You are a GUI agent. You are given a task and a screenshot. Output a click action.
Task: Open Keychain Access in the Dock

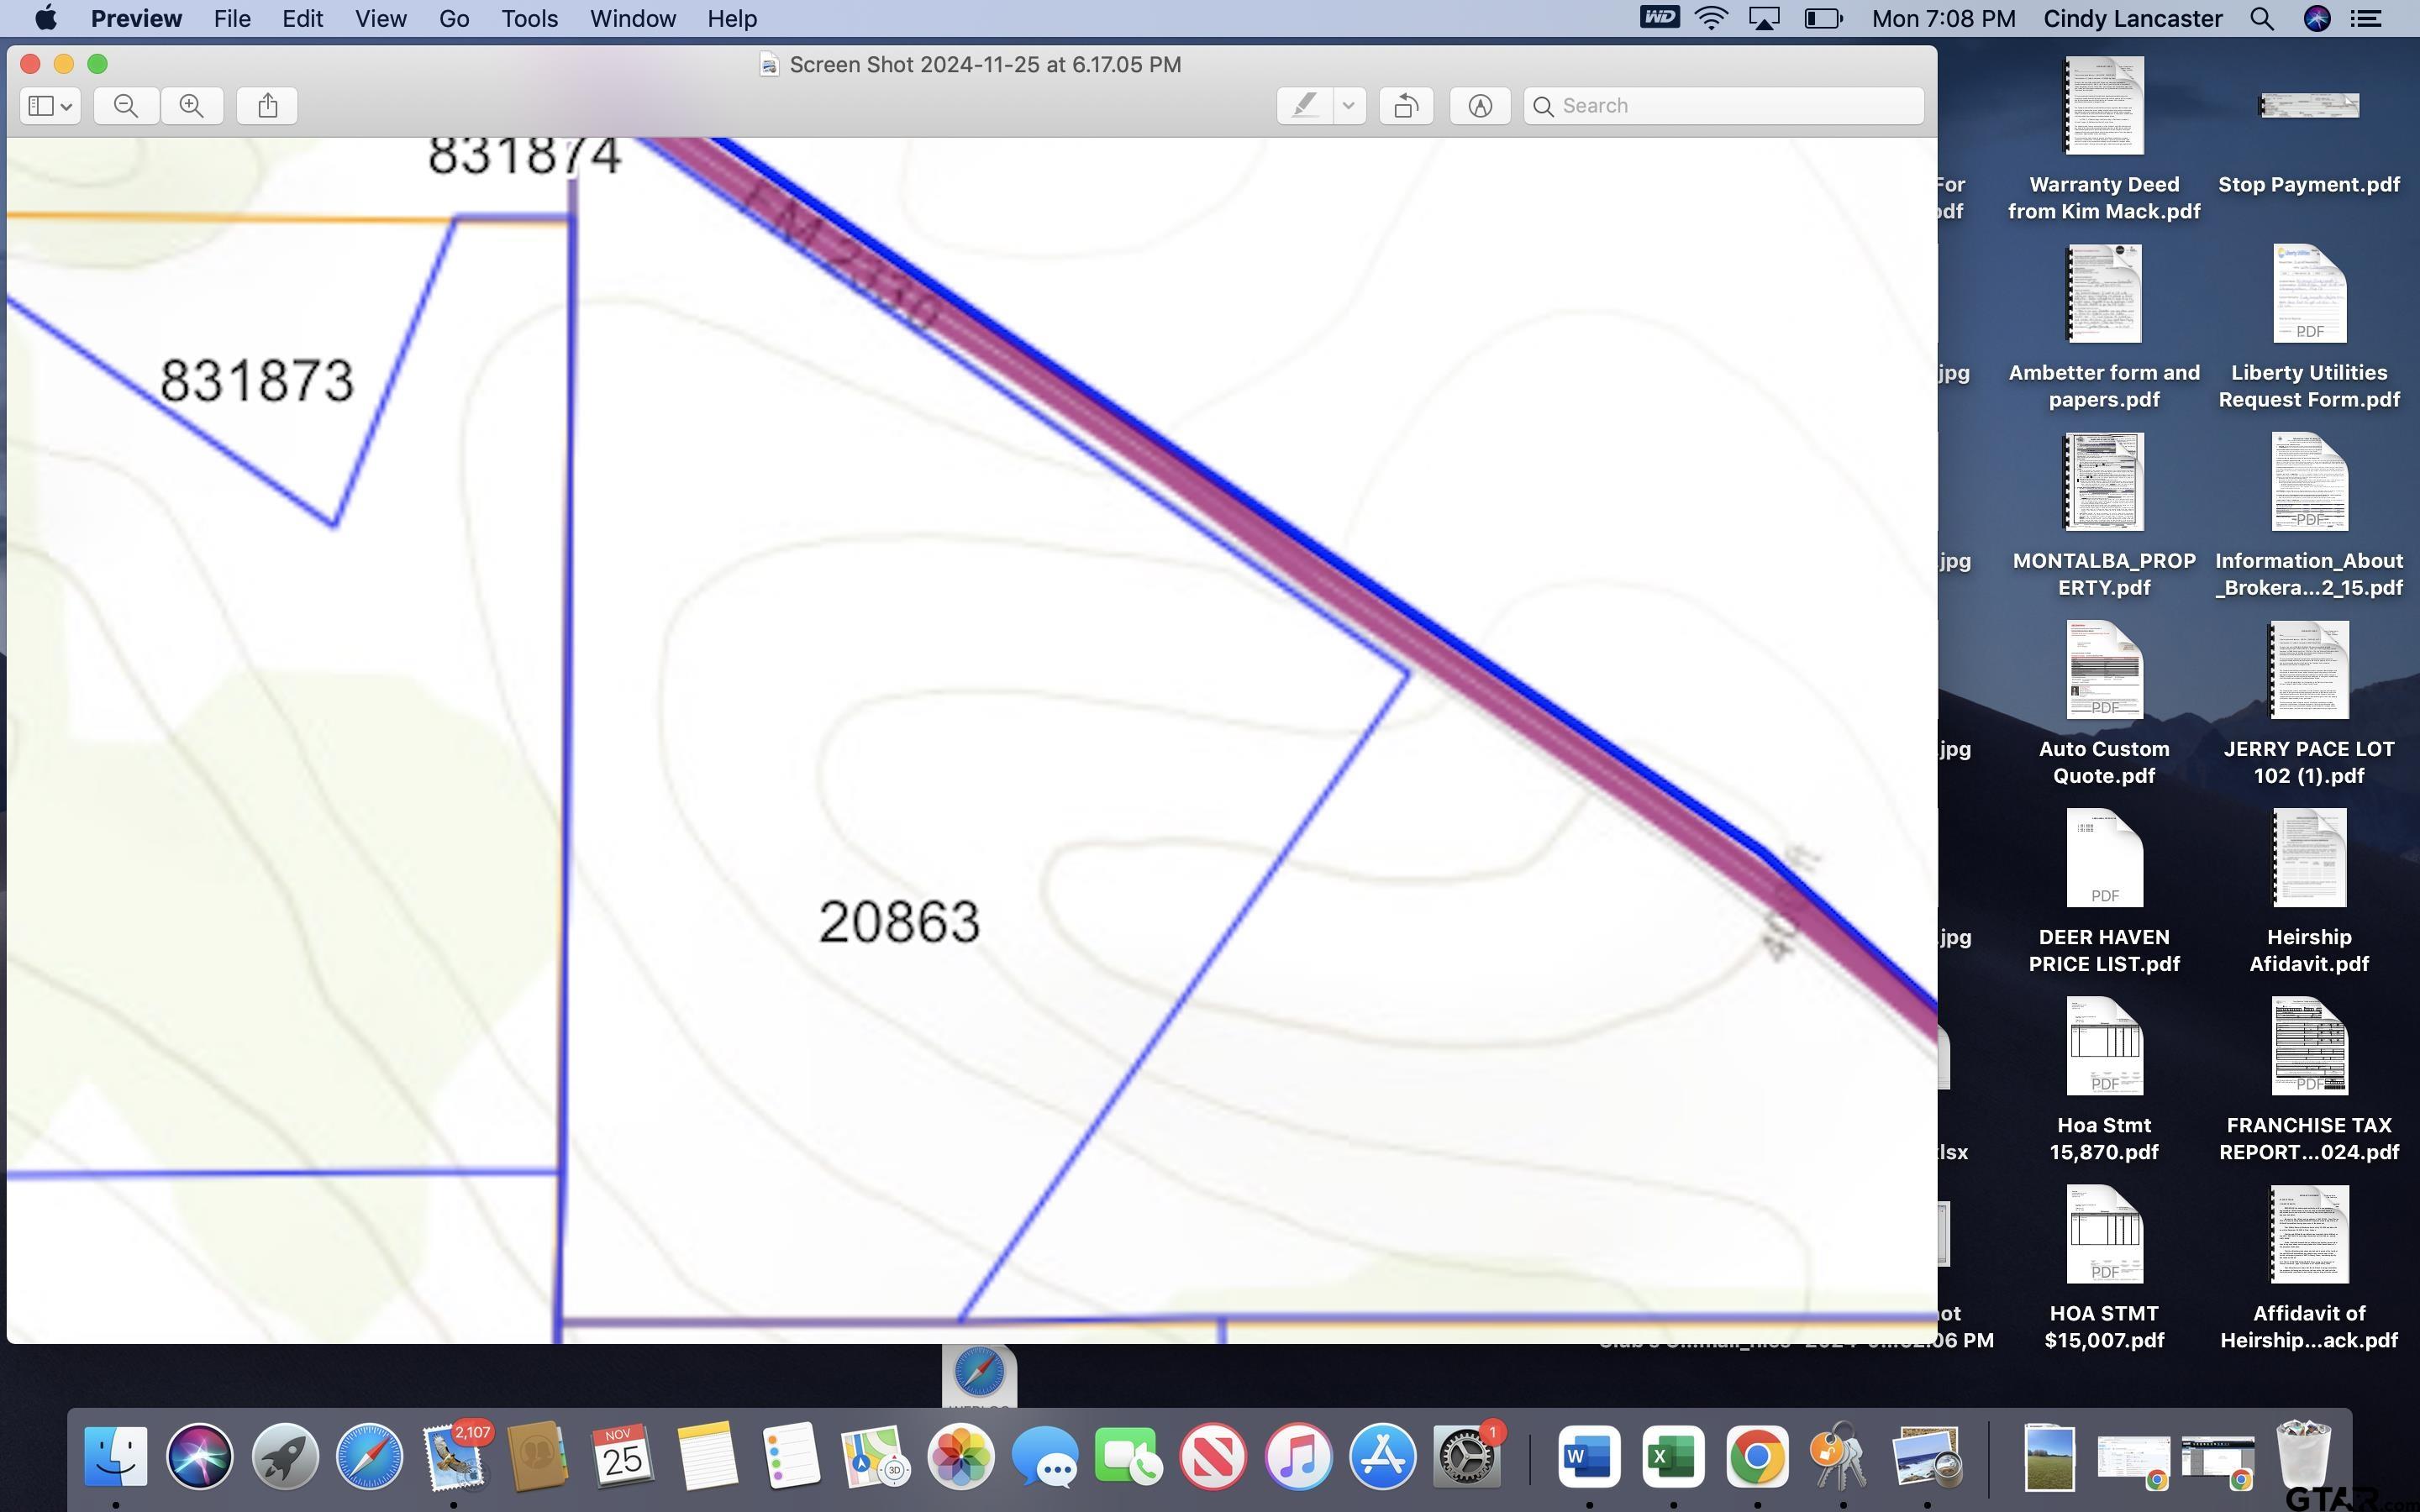(x=1842, y=1456)
